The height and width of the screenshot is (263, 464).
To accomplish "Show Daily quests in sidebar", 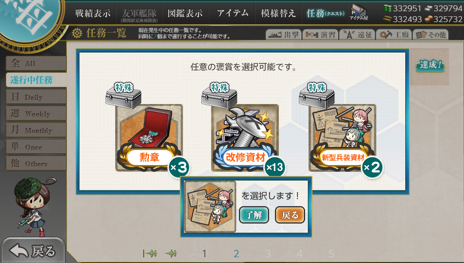I will click(x=36, y=97).
